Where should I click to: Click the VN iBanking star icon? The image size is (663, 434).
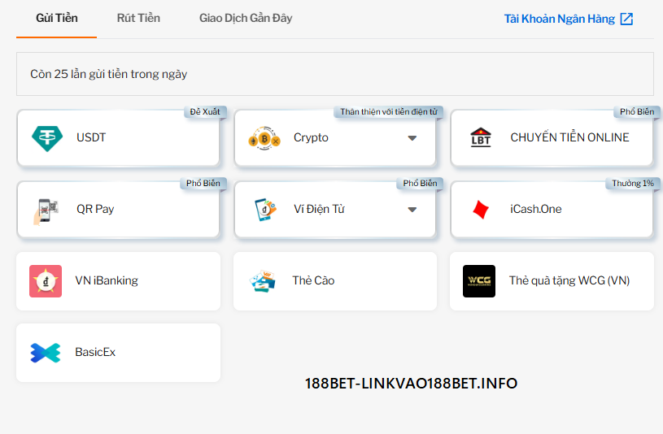click(x=46, y=281)
